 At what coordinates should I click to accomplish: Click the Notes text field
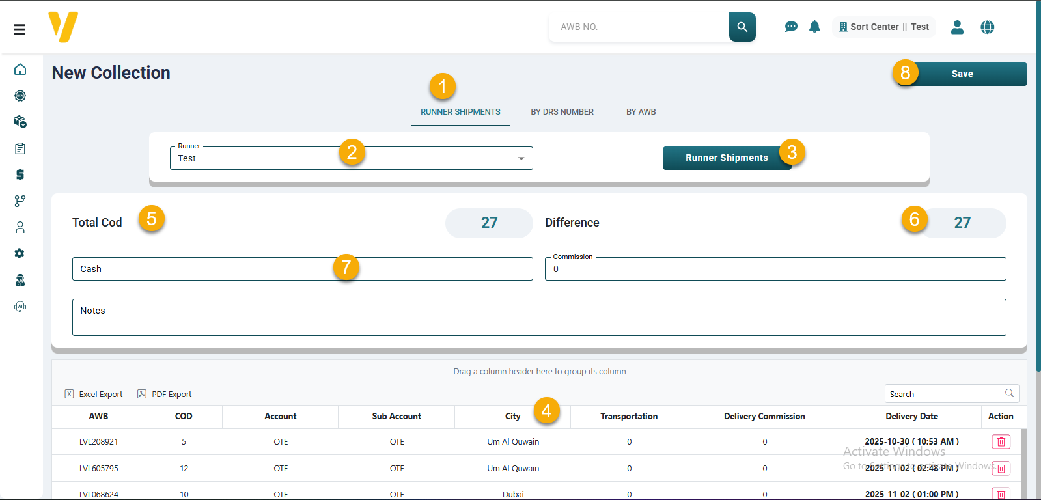[538, 318]
